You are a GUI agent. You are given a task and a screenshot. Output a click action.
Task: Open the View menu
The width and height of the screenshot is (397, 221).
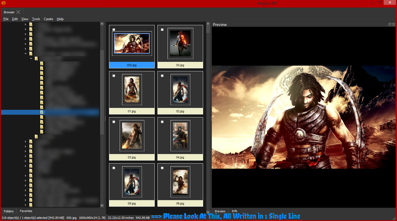point(25,19)
